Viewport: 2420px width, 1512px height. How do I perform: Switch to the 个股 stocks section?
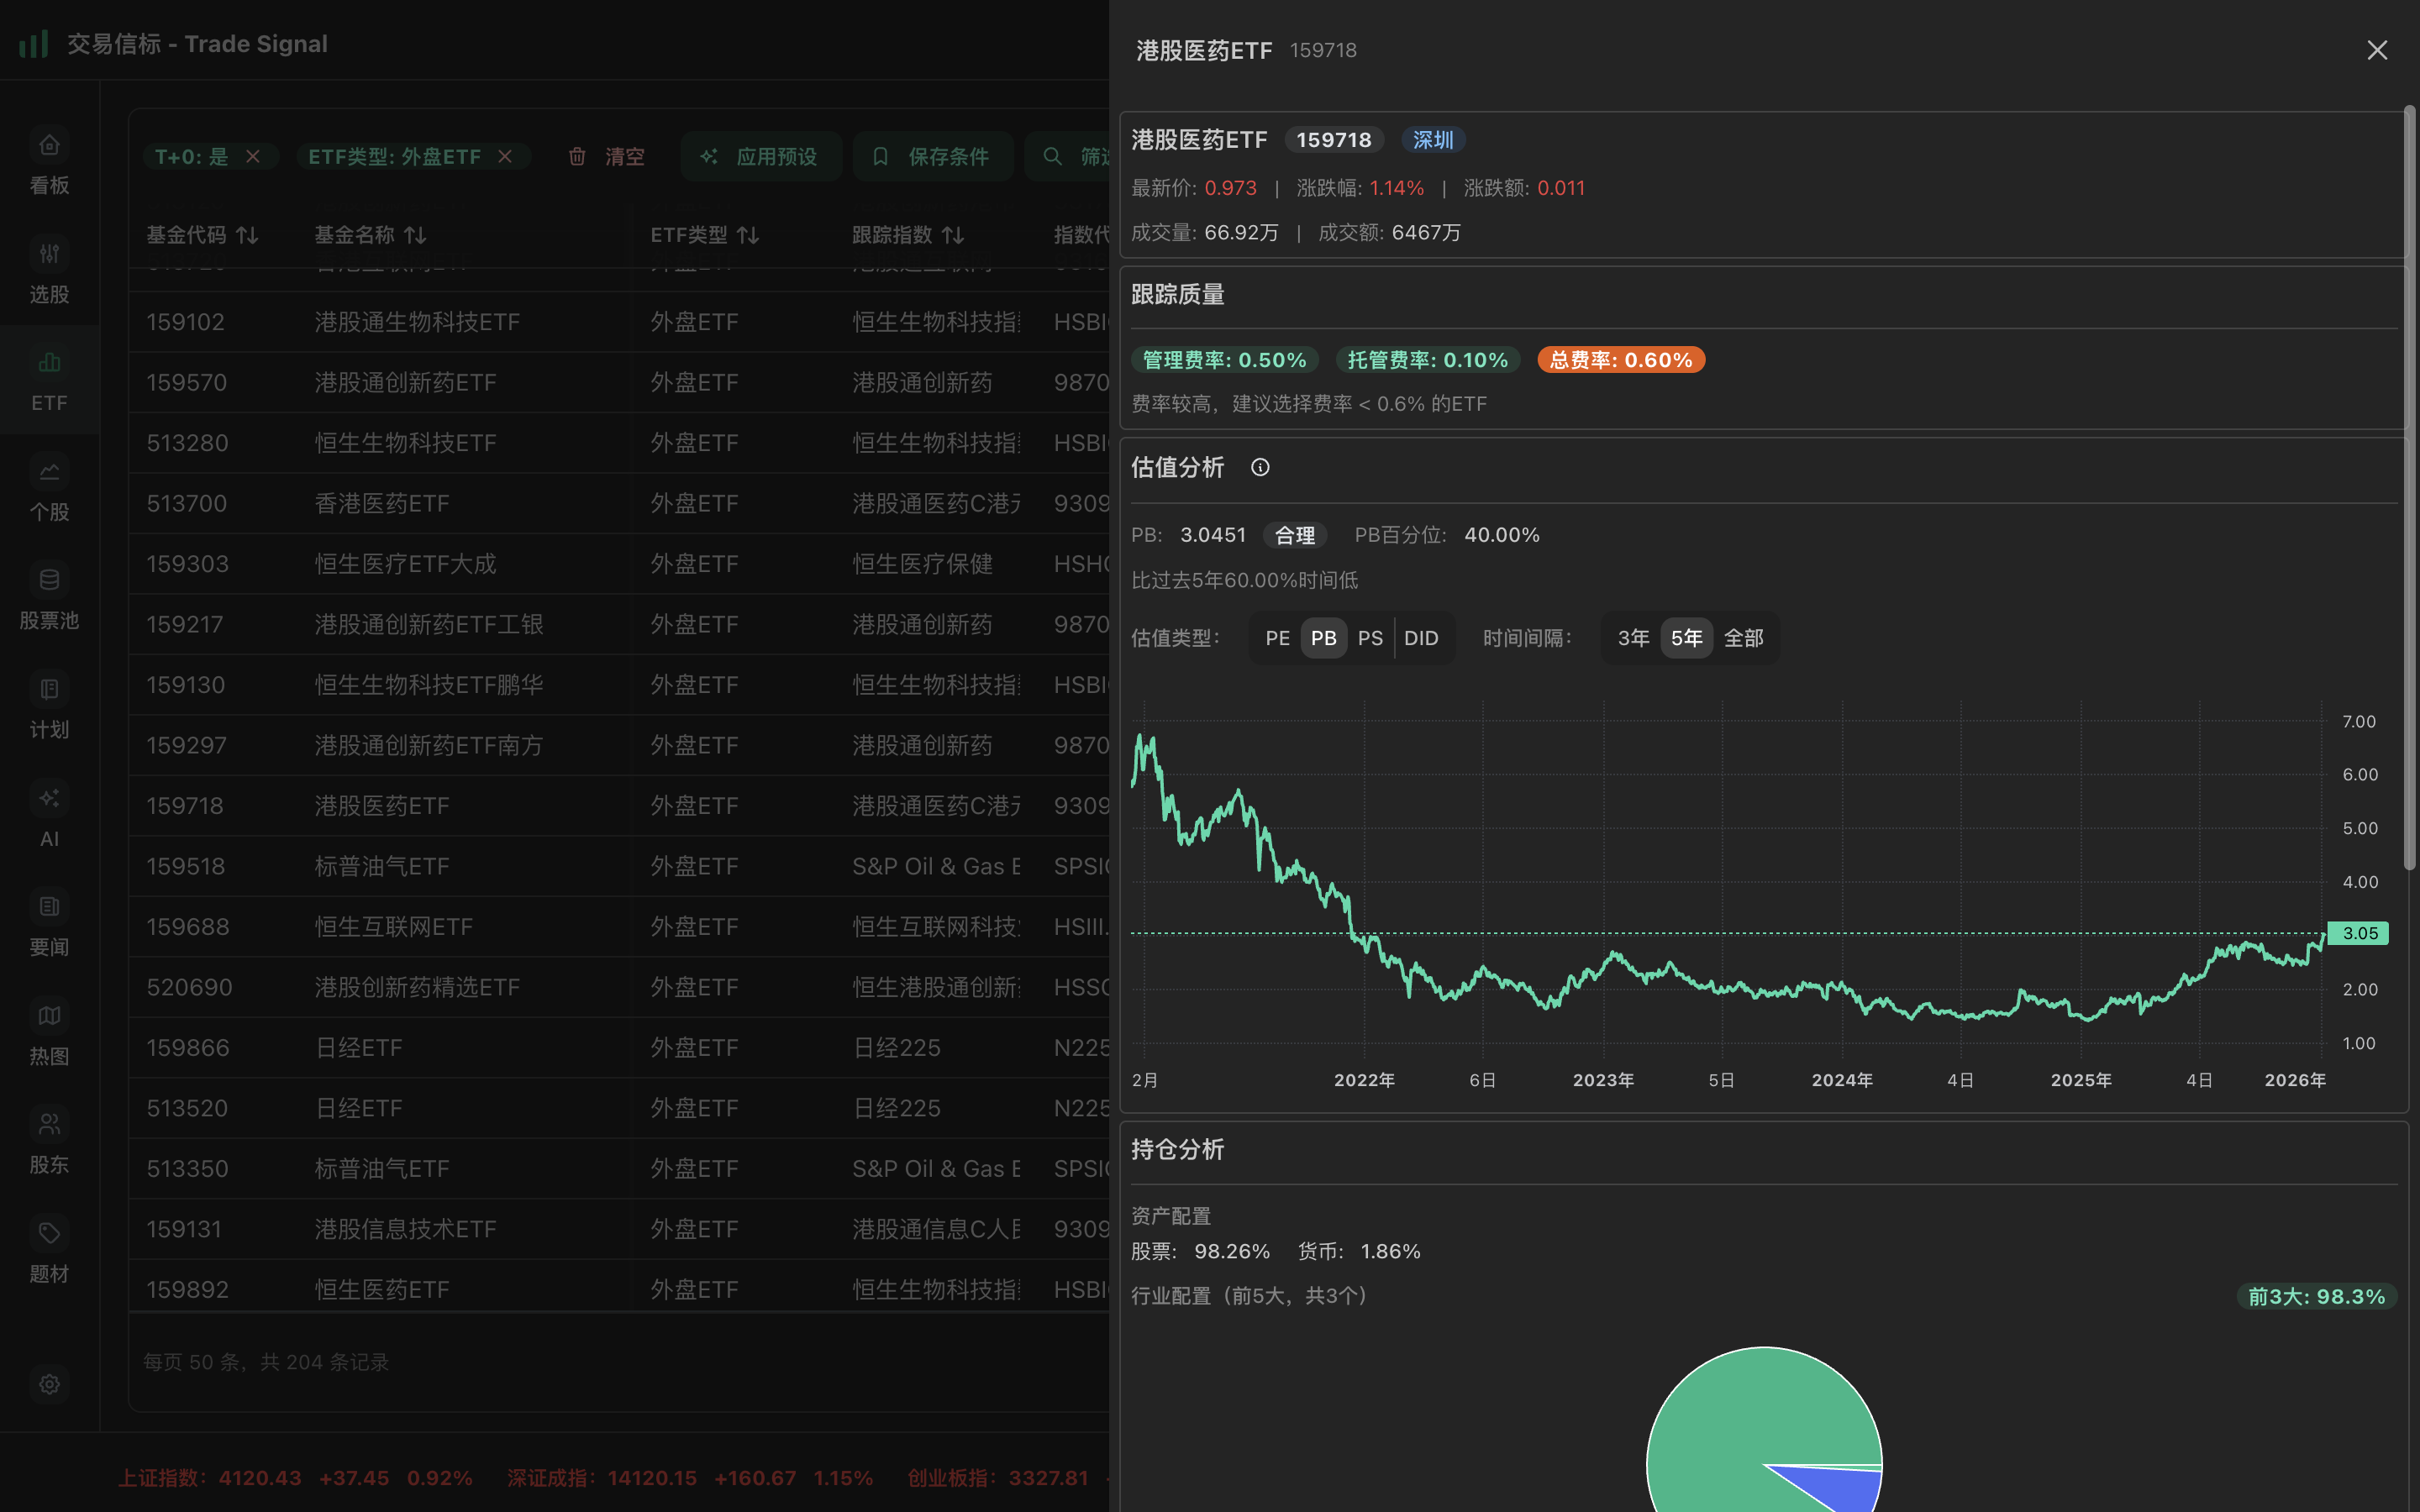click(49, 489)
